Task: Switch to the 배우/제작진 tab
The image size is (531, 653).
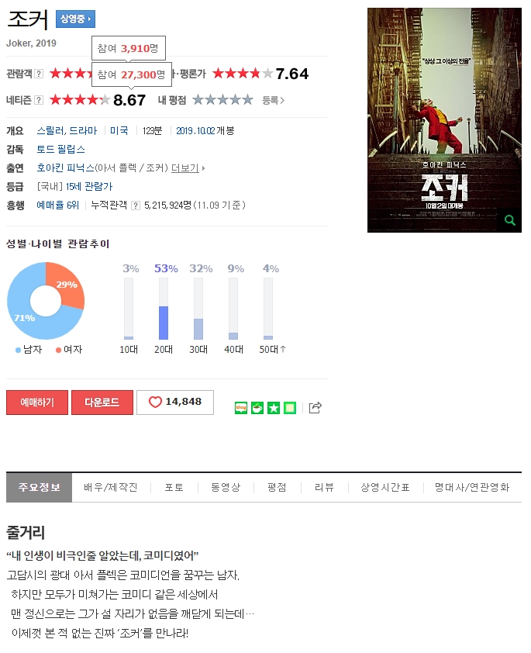Action: click(111, 487)
